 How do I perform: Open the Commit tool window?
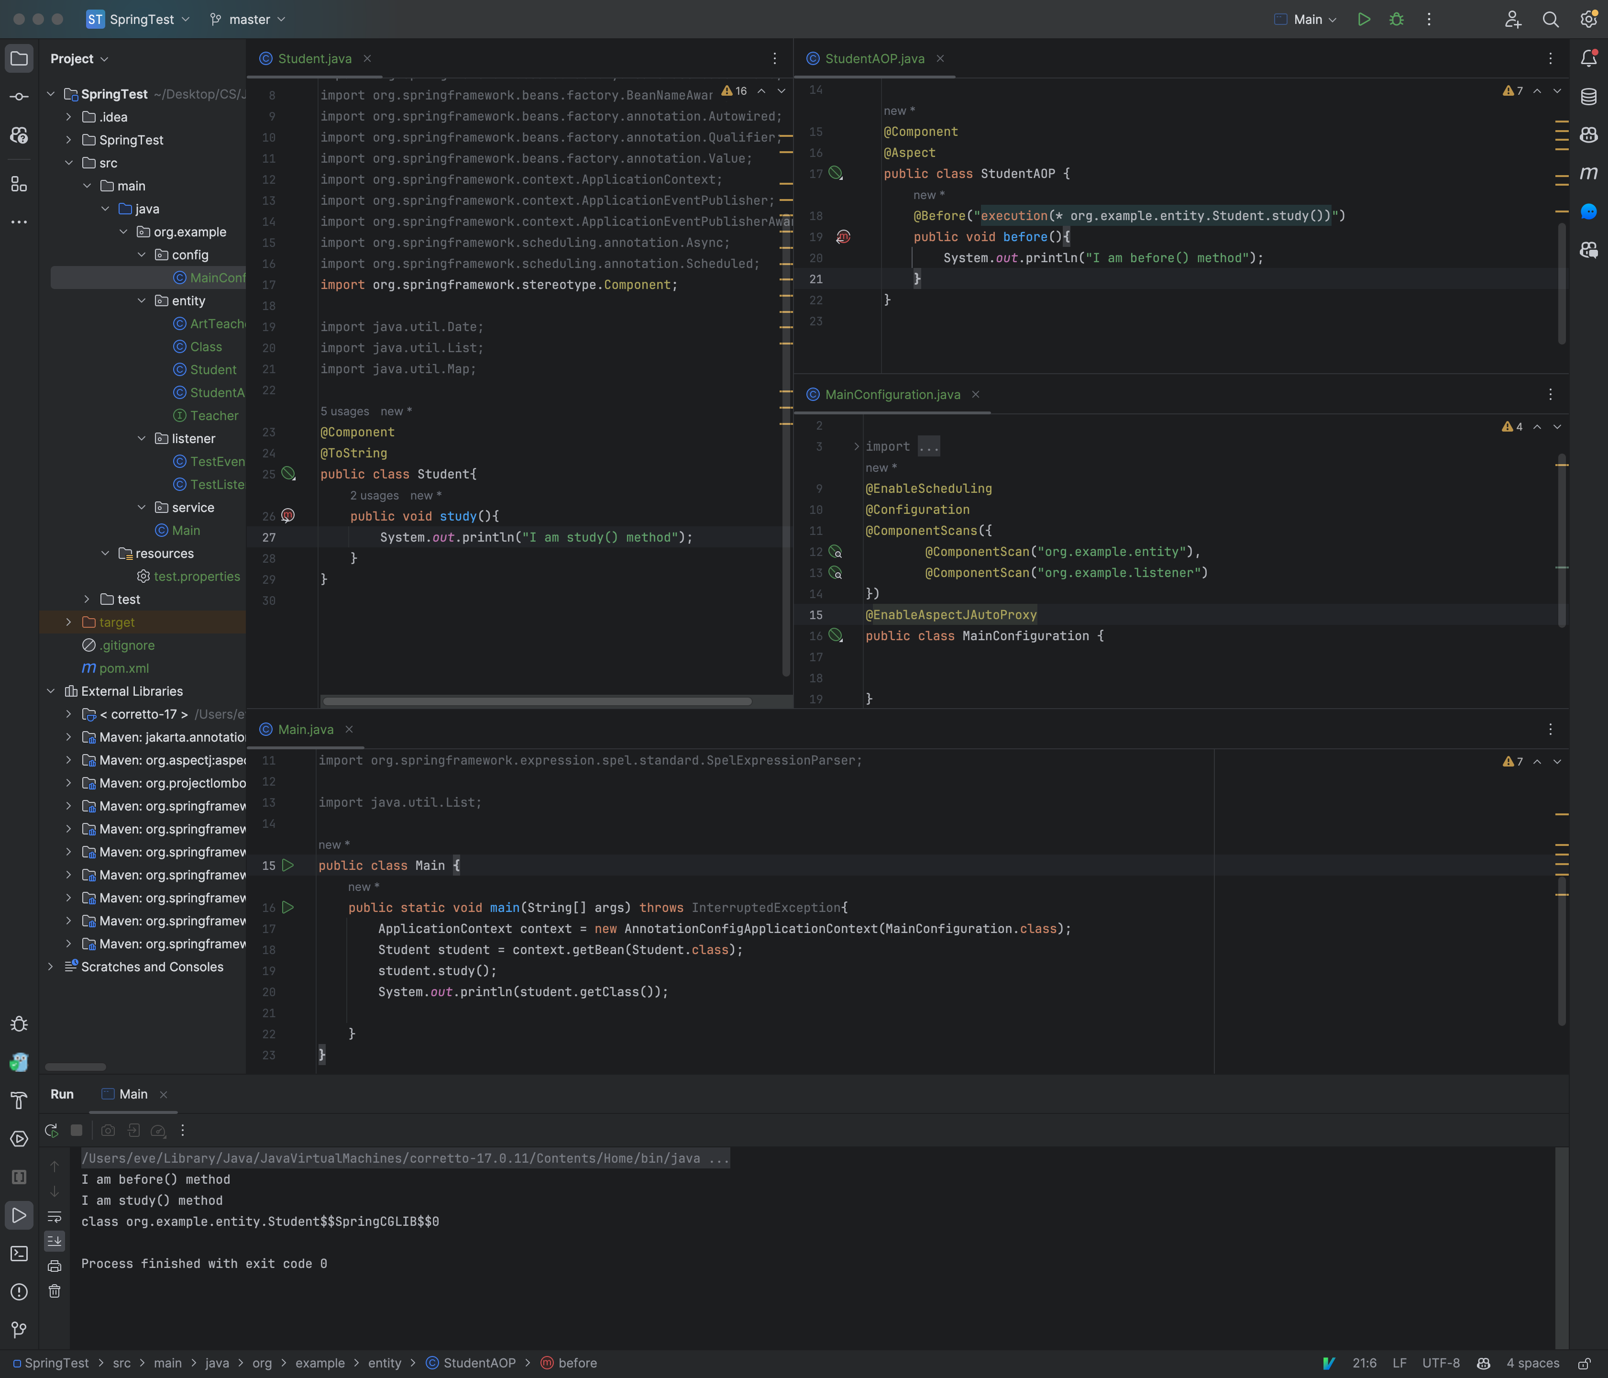click(20, 96)
